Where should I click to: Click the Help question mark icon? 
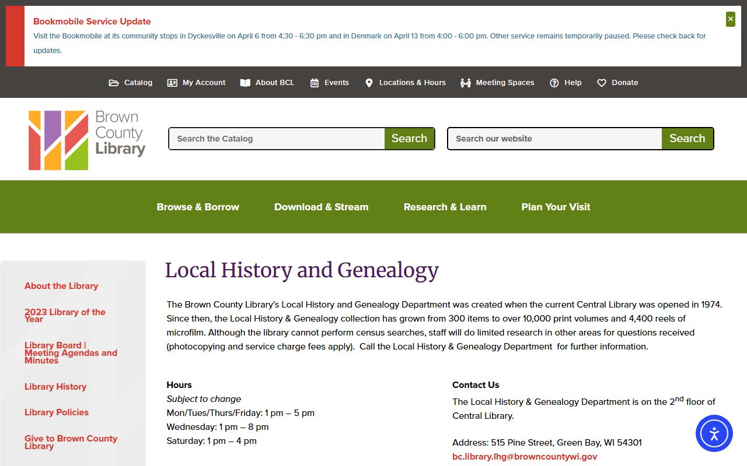click(554, 83)
